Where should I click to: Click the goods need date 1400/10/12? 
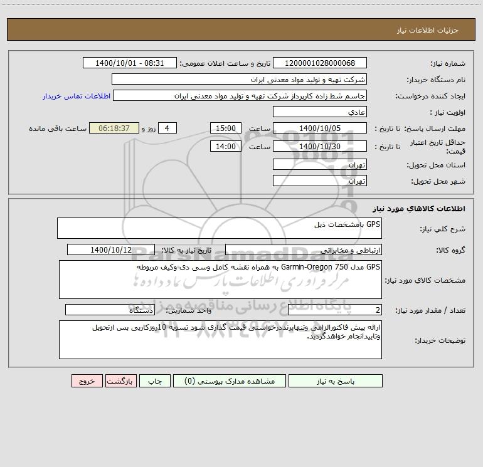click(111, 249)
